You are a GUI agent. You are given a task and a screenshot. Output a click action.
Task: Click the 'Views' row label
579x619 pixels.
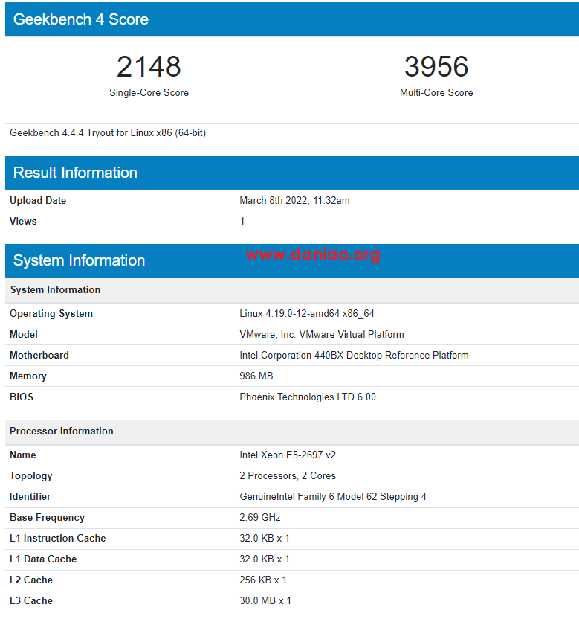[x=23, y=221]
